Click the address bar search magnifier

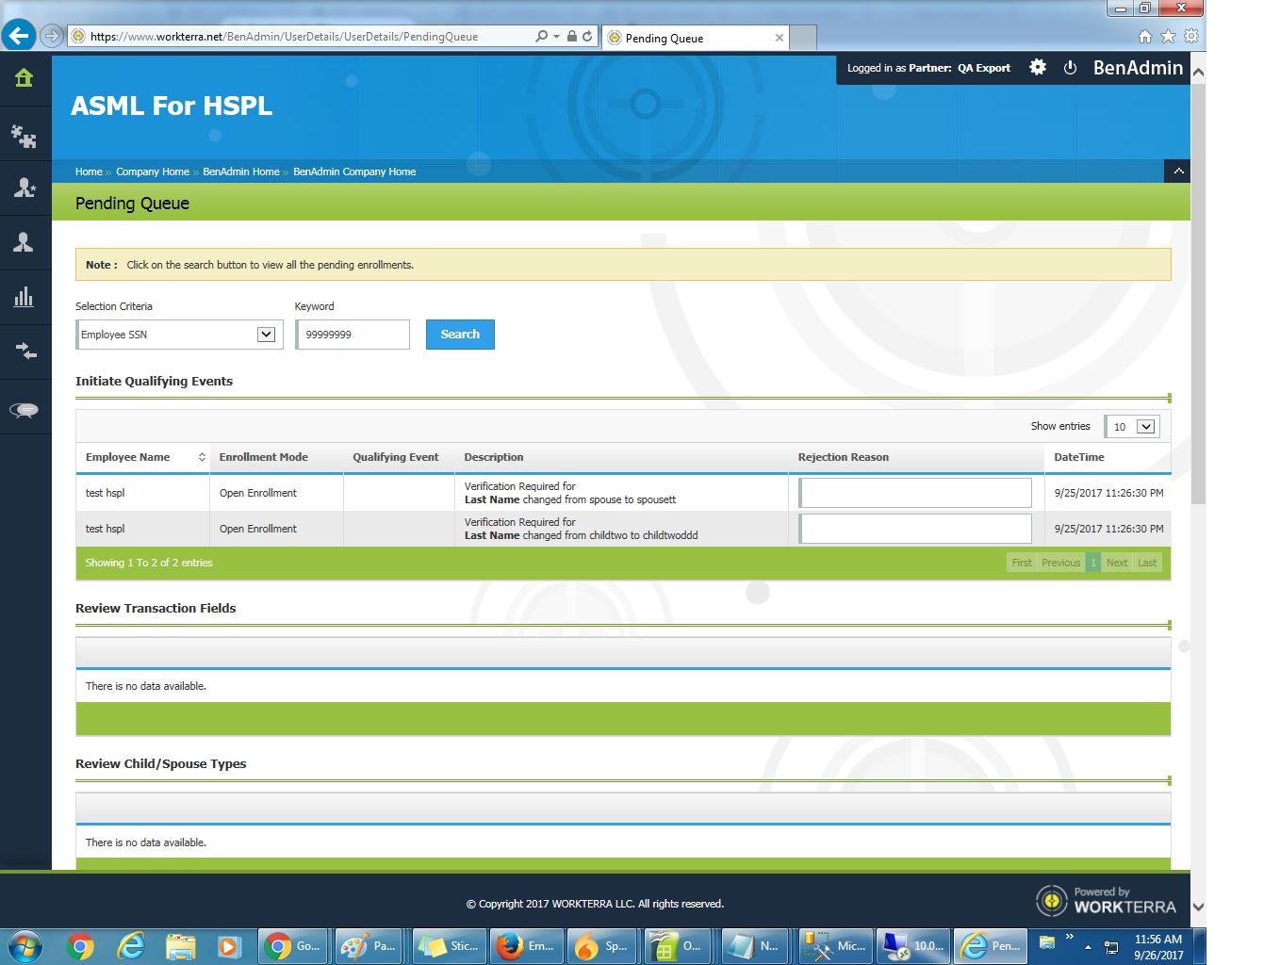pyautogui.click(x=541, y=36)
